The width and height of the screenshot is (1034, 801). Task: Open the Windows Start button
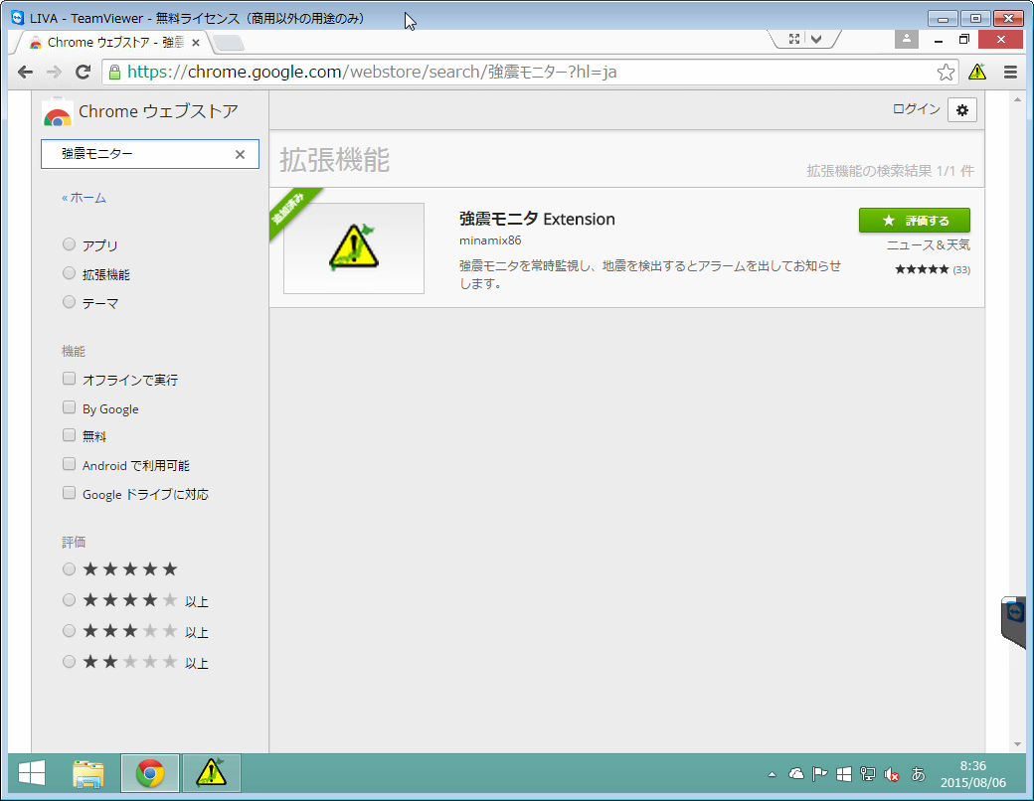pyautogui.click(x=32, y=773)
